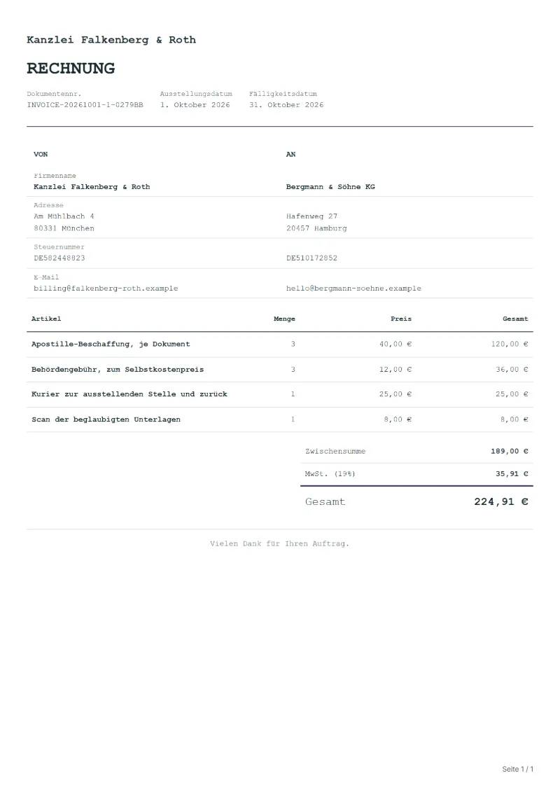Click quantity 1 in the Kurier row
This screenshot has height=792, width=560.
pyautogui.click(x=293, y=394)
